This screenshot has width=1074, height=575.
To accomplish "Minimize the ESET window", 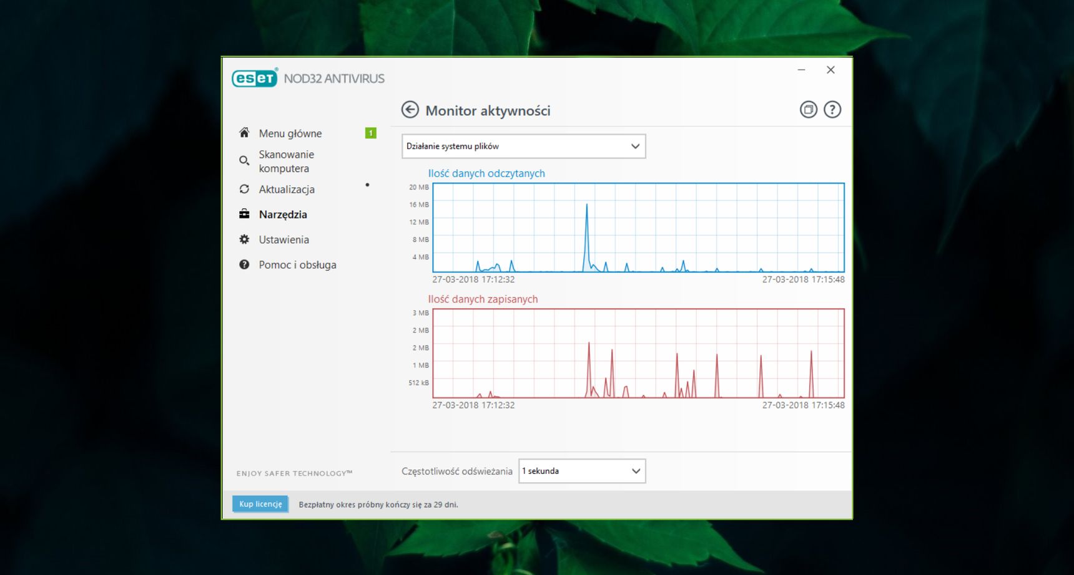I will pos(801,70).
